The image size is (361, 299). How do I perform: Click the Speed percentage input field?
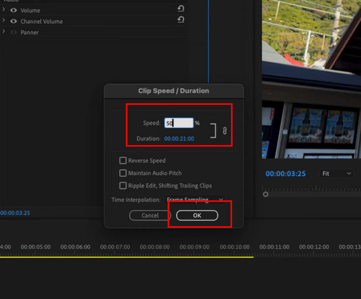pyautogui.click(x=179, y=123)
